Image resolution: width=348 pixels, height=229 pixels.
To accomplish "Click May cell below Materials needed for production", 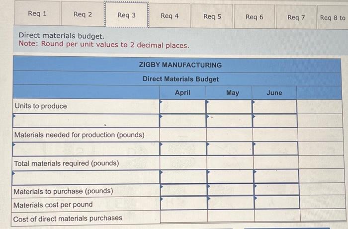I will point(230,149).
